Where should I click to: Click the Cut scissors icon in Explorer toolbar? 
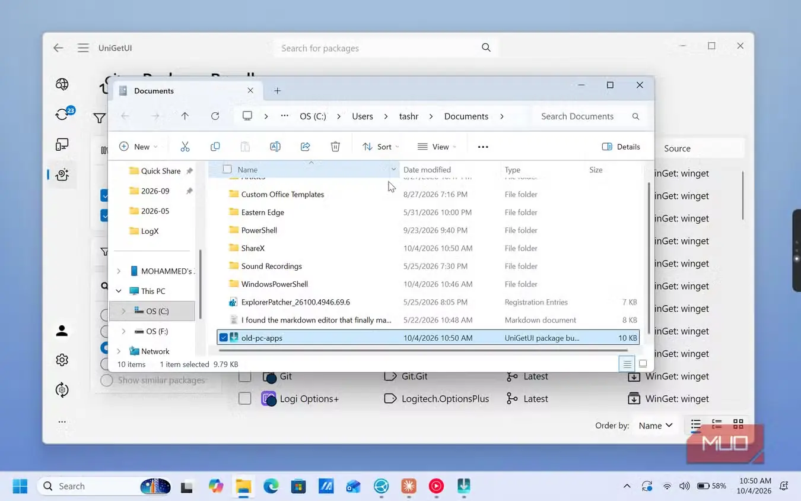185,147
